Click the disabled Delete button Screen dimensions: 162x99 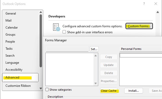(109, 73)
